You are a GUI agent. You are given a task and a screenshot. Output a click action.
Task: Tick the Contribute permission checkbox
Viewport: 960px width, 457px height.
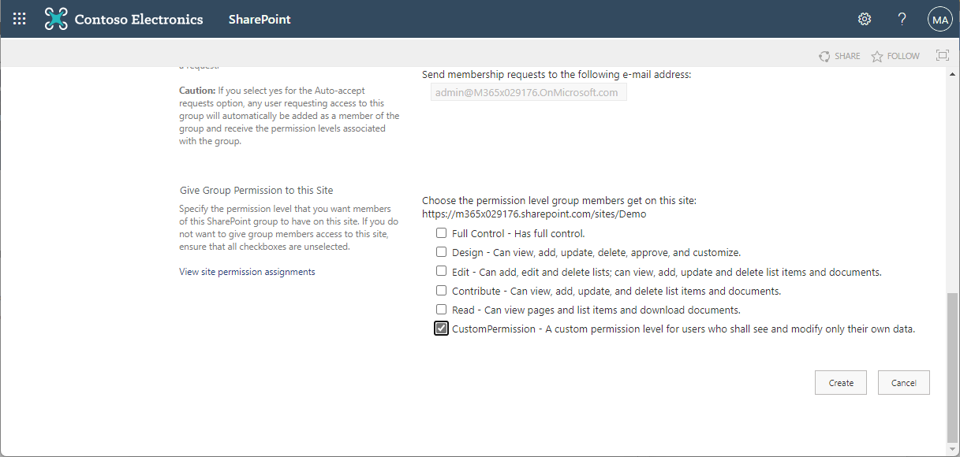pos(442,291)
